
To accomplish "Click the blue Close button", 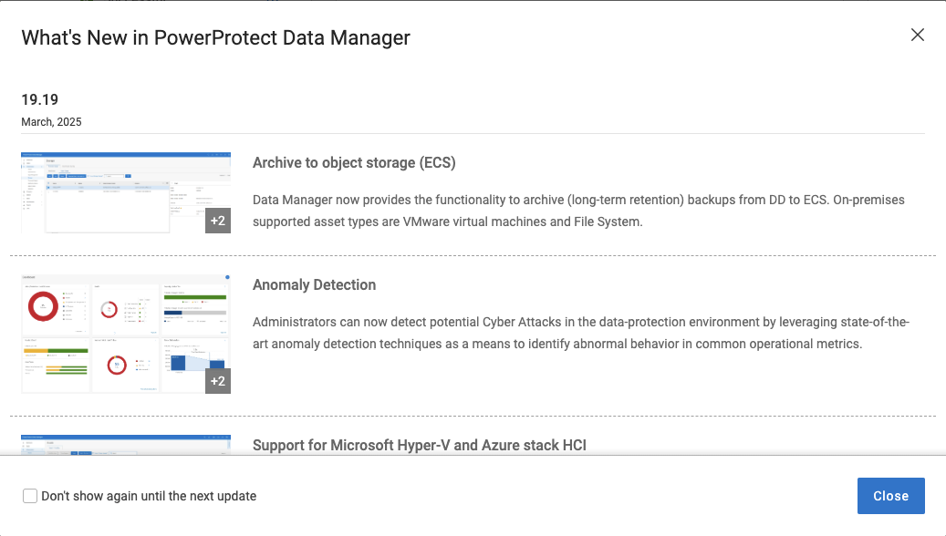I will click(890, 496).
